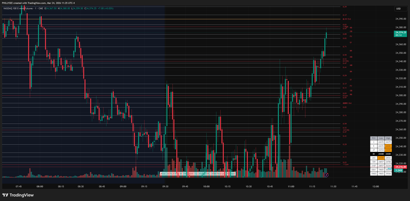The image size is (410, 201).
Task: Click the 07:45 time axis label
Action: pos(19,186)
